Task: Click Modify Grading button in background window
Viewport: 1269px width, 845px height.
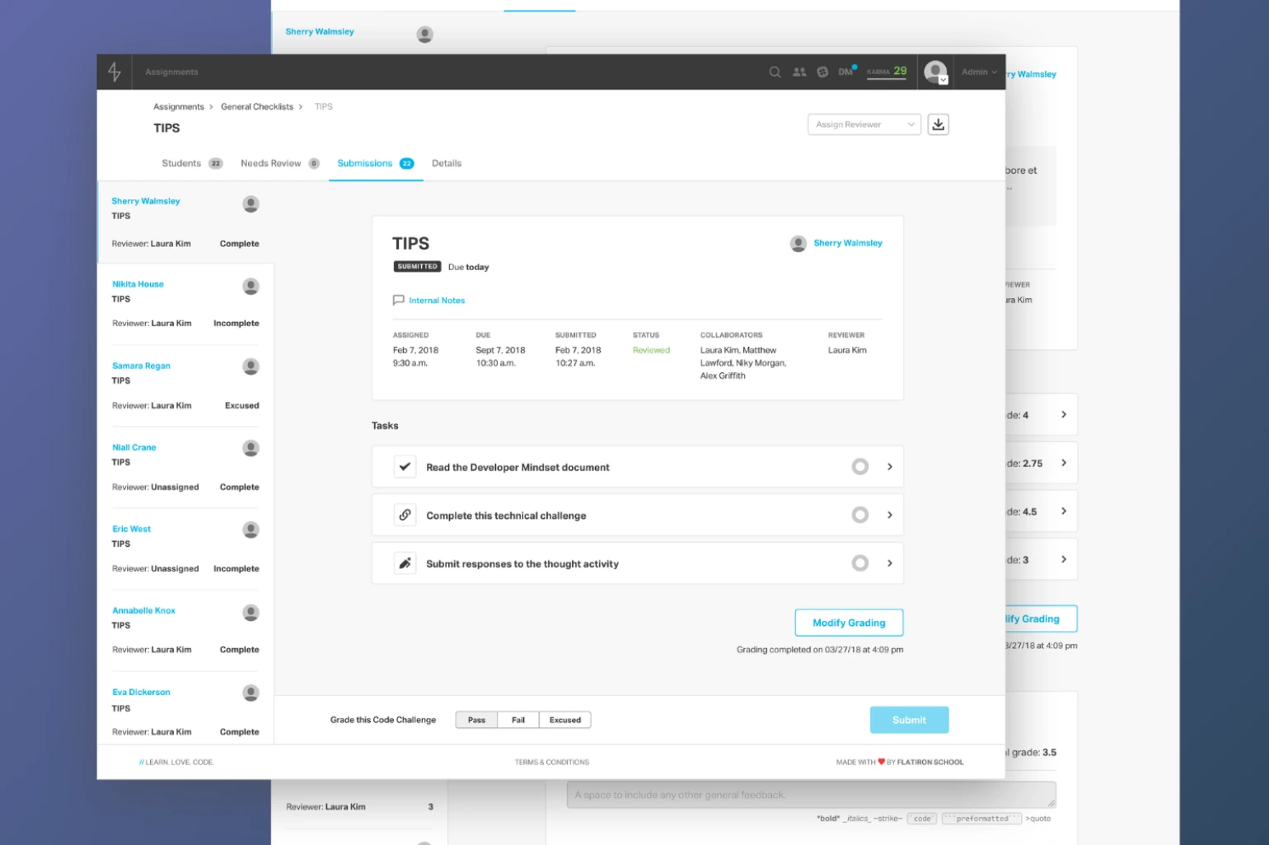Action: (x=1041, y=619)
